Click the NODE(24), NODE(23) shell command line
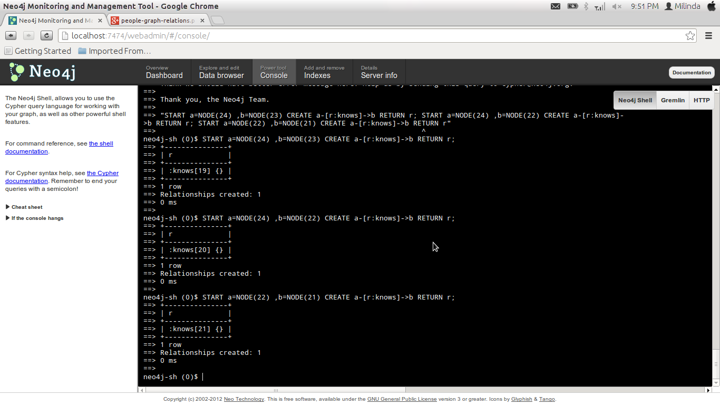Viewport: 720px width, 405px height. pos(299,139)
